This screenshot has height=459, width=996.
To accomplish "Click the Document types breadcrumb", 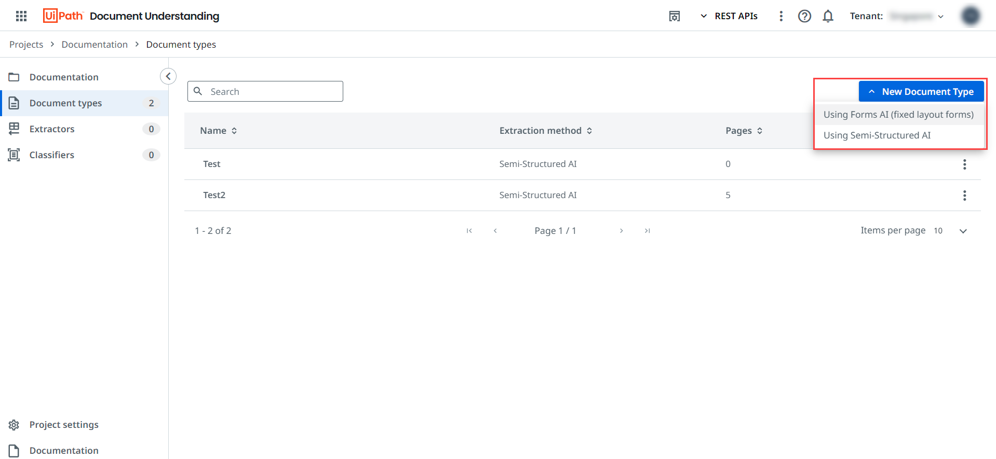I will click(x=181, y=45).
